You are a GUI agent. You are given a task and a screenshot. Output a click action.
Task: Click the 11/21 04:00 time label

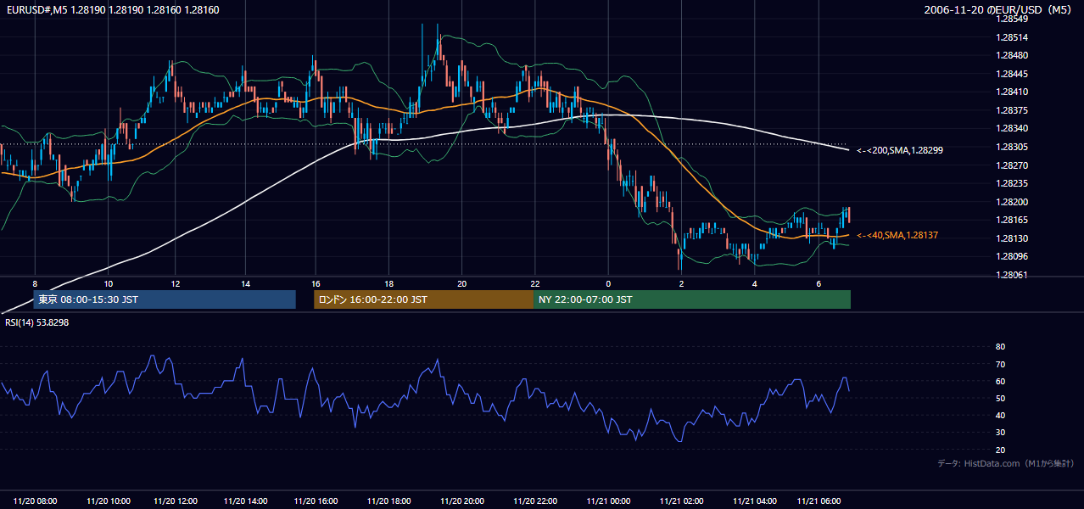pyautogui.click(x=754, y=501)
